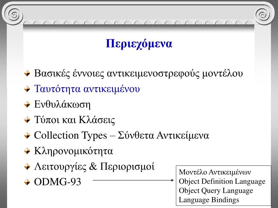Click Μοντέλο Αντικειμένων in the box

[x=215, y=172]
